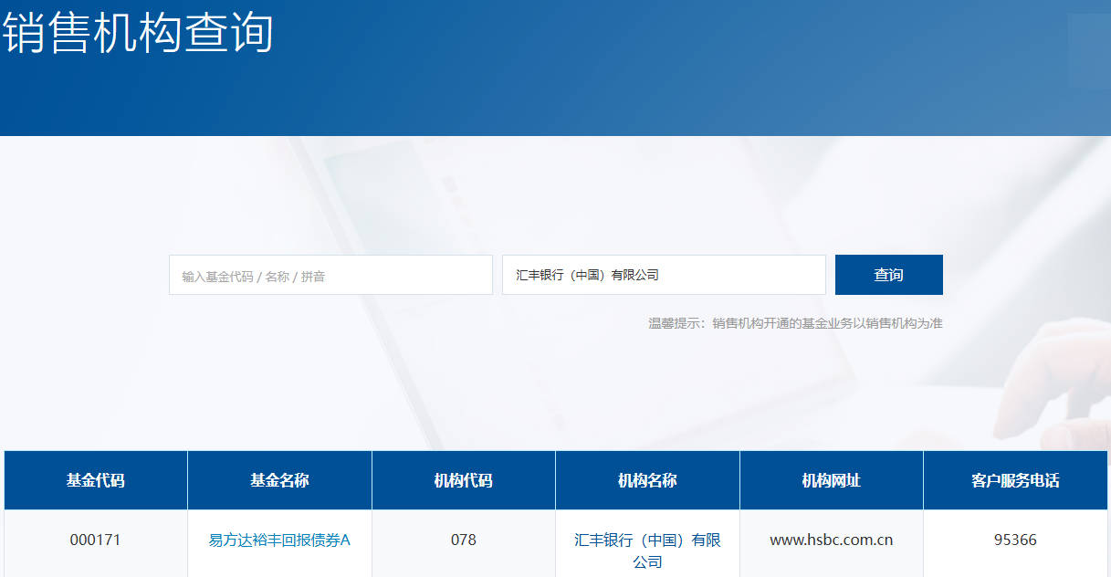Click the phone number cell 95366
The width and height of the screenshot is (1111, 577).
pos(1015,543)
